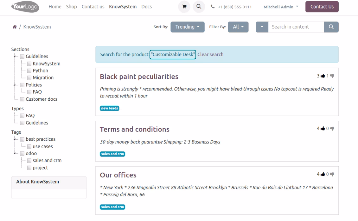Like the Terms and conditions article
The image size is (358, 221).
tap(323, 129)
